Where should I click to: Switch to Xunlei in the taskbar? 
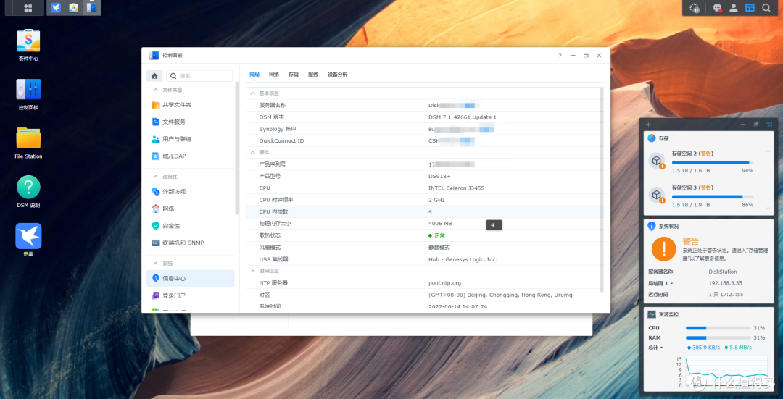[57, 8]
